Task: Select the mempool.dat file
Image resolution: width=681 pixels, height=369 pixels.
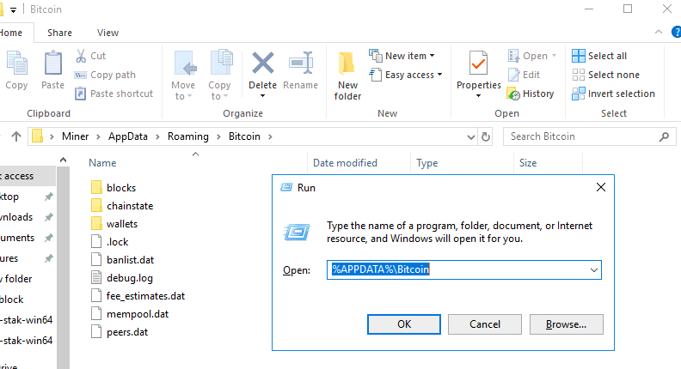Action: (131, 314)
